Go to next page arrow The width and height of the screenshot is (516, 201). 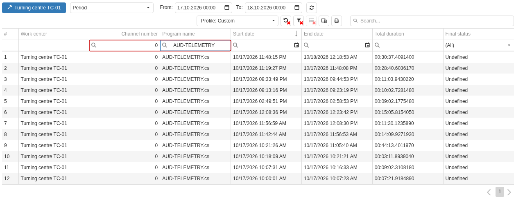coord(509,192)
